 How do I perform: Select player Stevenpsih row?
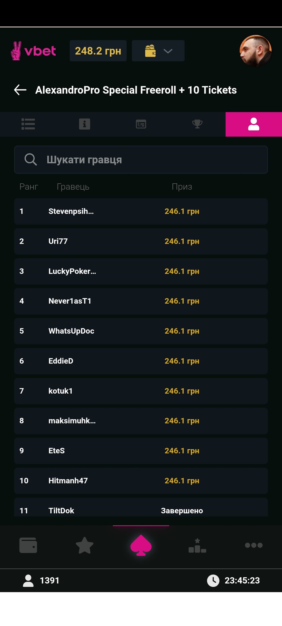(x=141, y=211)
